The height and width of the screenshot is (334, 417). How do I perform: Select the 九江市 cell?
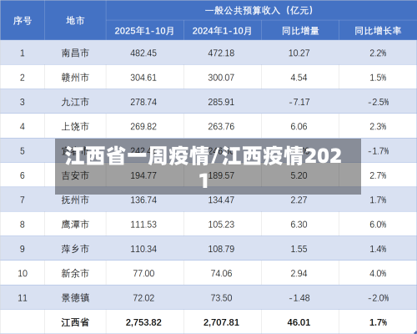(75, 102)
